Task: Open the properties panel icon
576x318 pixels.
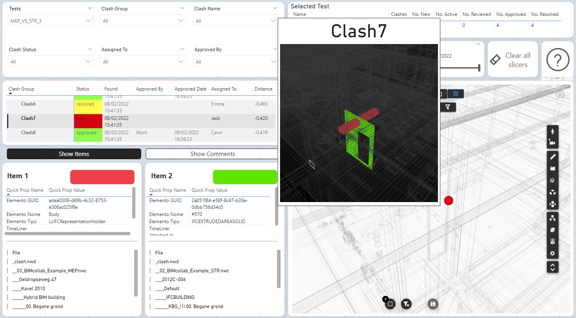Action: (553, 241)
